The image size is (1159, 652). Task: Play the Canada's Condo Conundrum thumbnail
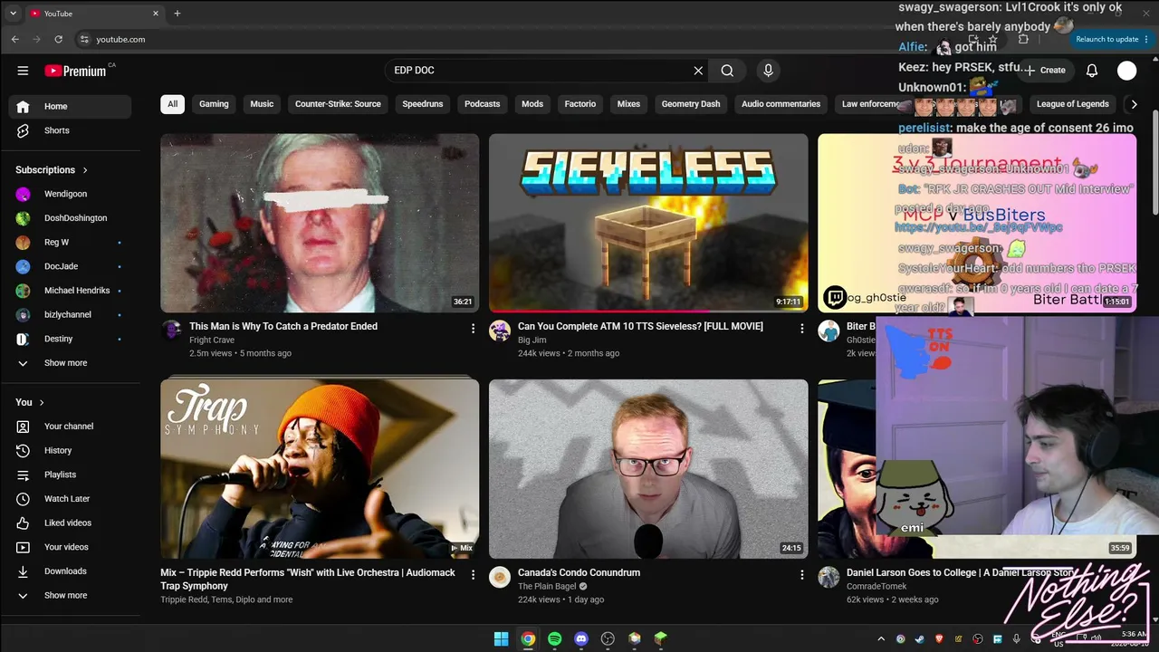[x=648, y=469]
